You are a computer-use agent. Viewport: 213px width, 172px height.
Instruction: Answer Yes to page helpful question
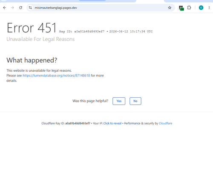pyautogui.click(x=119, y=101)
